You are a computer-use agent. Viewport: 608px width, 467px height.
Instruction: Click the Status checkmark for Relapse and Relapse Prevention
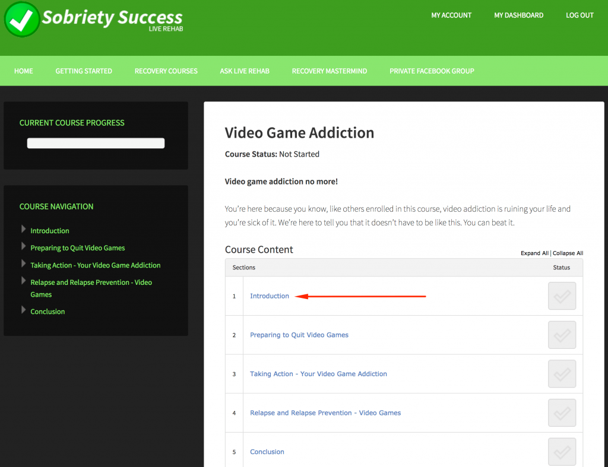pos(562,412)
